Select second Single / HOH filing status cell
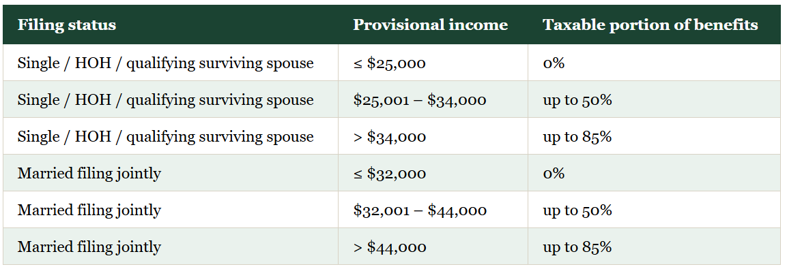The width and height of the screenshot is (787, 269). coord(171,99)
